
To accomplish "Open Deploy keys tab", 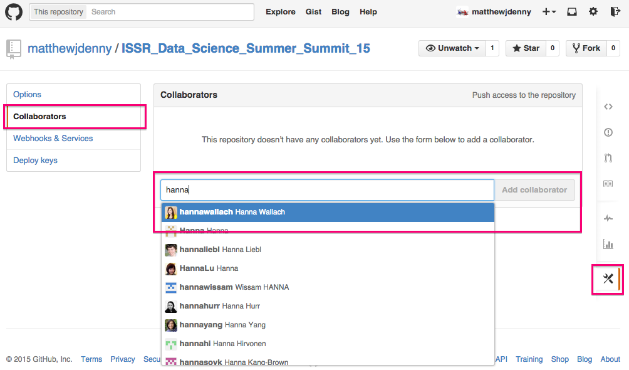I will (x=74, y=161).
